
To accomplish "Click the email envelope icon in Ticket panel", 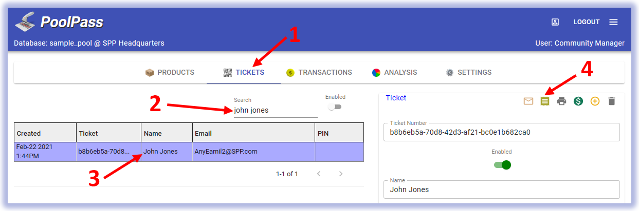I will point(528,101).
